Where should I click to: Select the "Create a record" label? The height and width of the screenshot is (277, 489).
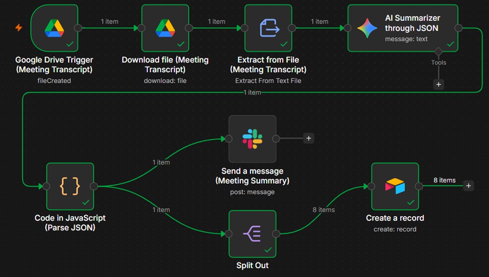(395, 218)
